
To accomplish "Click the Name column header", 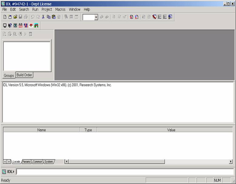I will click(42, 130).
